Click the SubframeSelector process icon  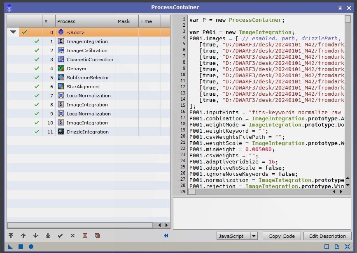61,78
